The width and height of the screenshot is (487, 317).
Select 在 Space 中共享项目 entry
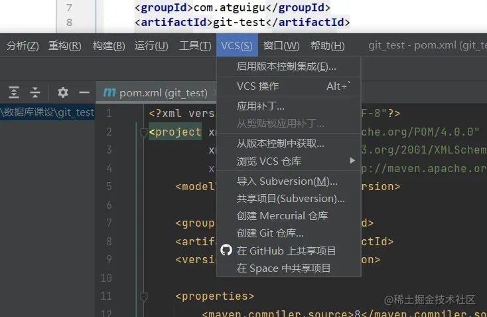[x=289, y=268]
